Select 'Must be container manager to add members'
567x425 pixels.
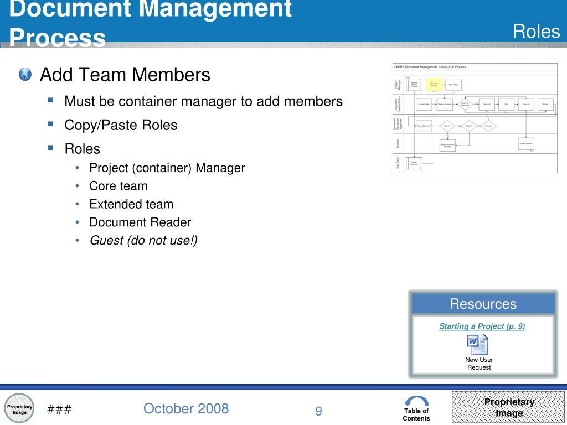pos(203,101)
